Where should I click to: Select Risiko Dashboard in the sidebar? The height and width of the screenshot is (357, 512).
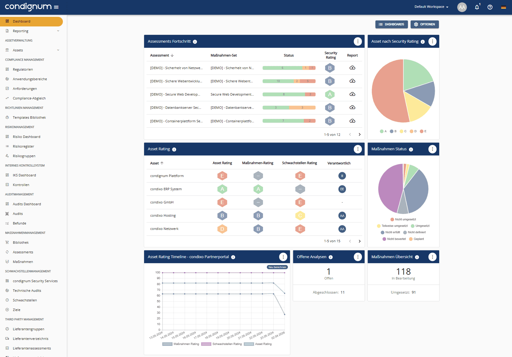click(x=26, y=136)
